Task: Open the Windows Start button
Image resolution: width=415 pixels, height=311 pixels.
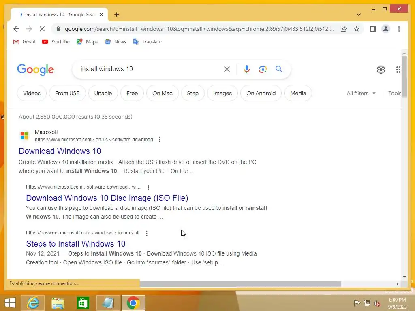Action: [x=10, y=303]
